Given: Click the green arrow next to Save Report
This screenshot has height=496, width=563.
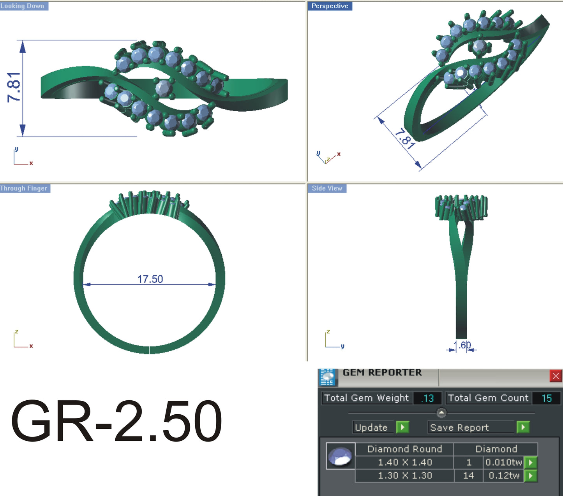Looking at the screenshot, I should coord(523,427).
